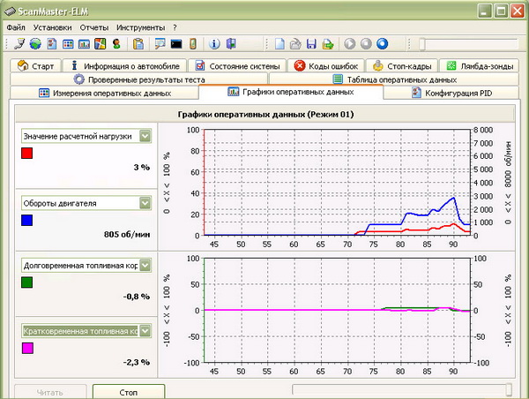Open the Коды ошибок tab
The width and height of the screenshot is (529, 399).
point(326,66)
